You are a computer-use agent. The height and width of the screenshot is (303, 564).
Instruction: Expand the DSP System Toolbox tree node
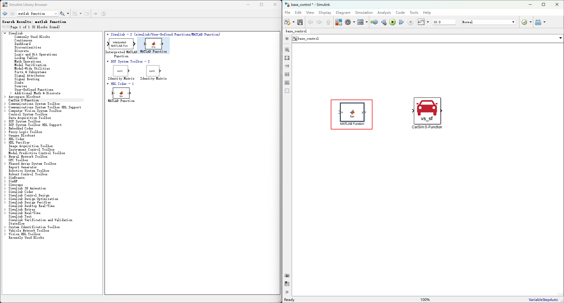[5, 121]
